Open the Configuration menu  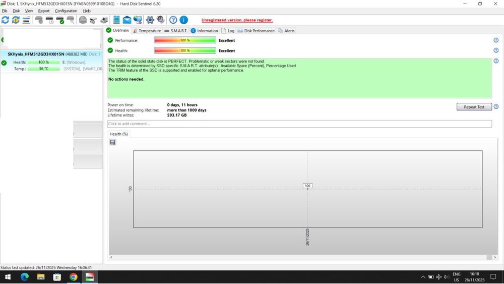pyautogui.click(x=66, y=11)
